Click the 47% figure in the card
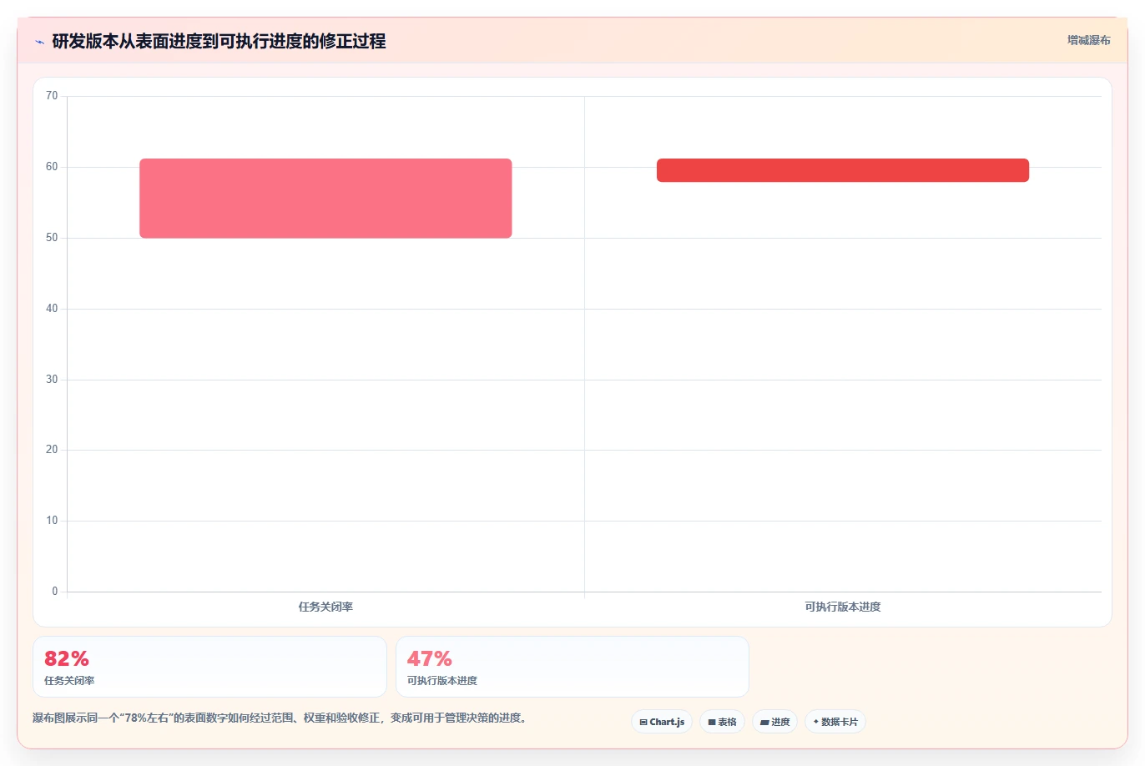The width and height of the screenshot is (1145, 766). 430,658
